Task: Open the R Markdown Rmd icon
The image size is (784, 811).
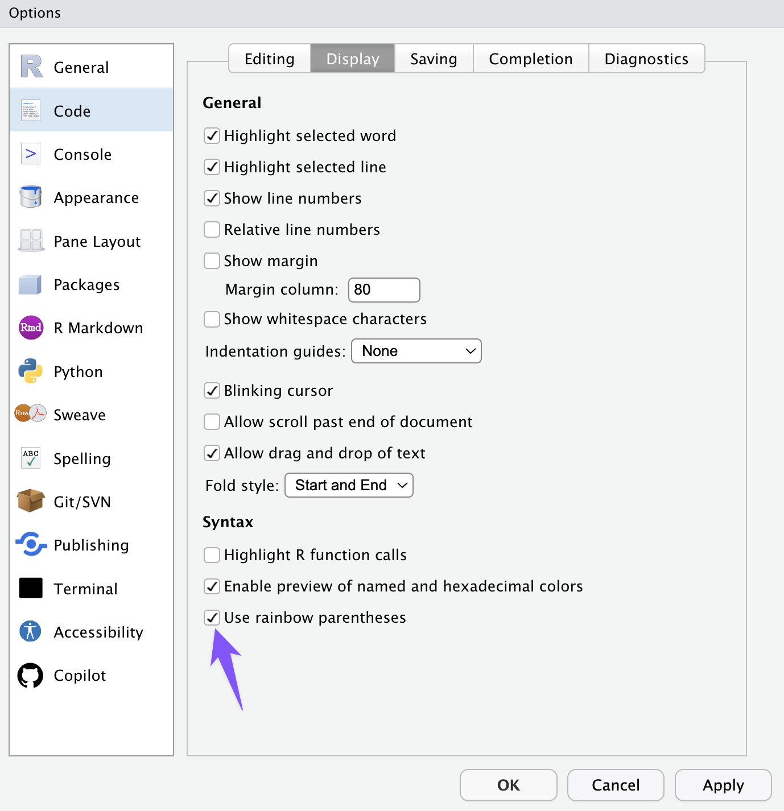Action: (31, 328)
